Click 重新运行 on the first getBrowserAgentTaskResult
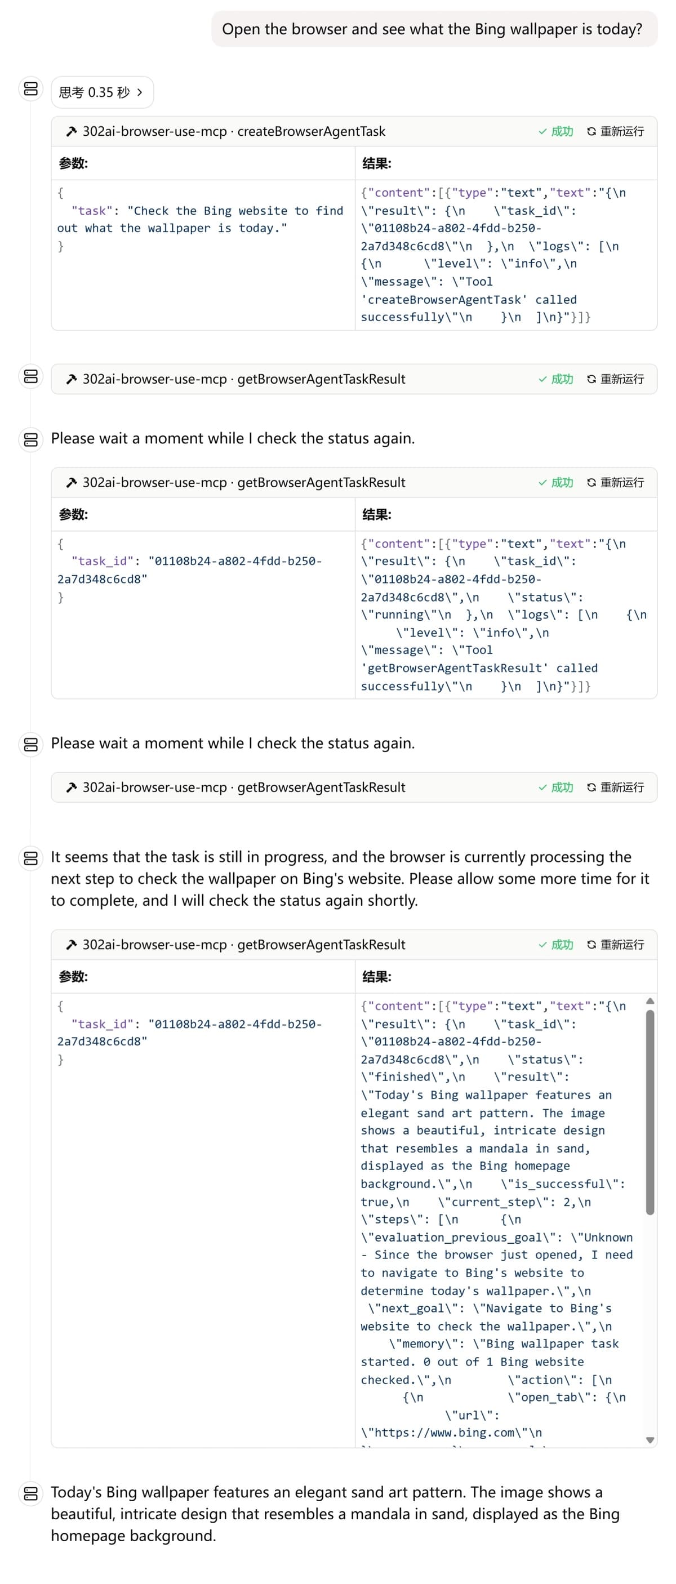 click(x=615, y=379)
